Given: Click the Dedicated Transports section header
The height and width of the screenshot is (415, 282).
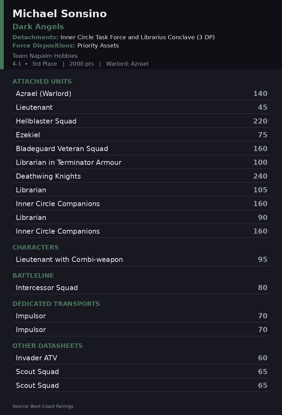Looking at the screenshot, I should (x=56, y=304).
